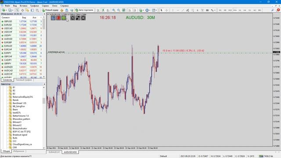Open the Графики menu

pyautogui.click(x=34, y=6)
